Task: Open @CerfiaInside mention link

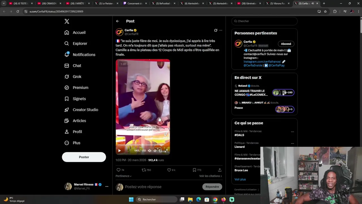Action: 253,65
